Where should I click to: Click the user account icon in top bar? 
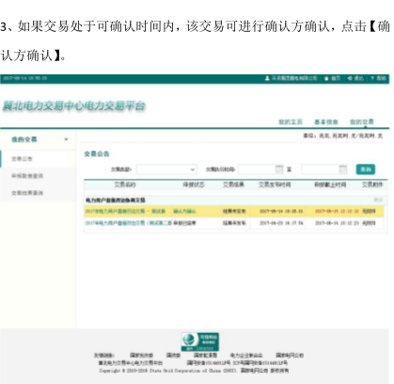(x=267, y=78)
